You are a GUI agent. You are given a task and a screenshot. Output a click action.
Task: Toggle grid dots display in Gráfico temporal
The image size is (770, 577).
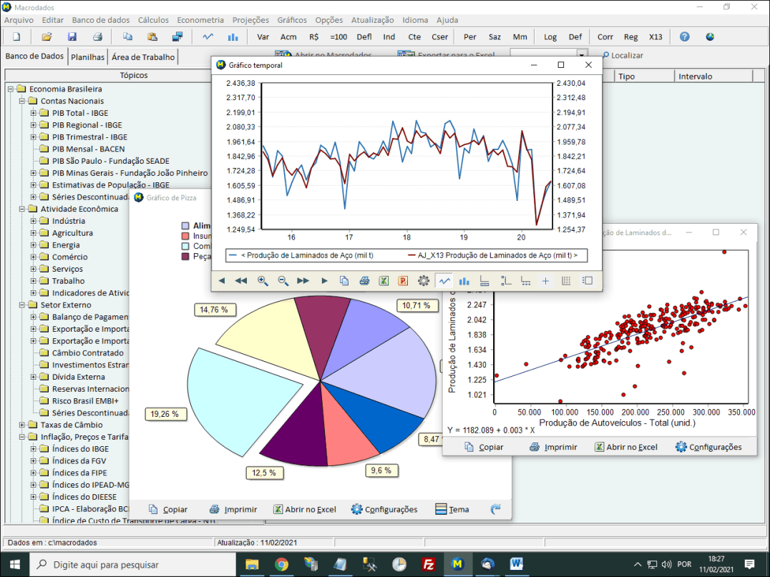(566, 281)
